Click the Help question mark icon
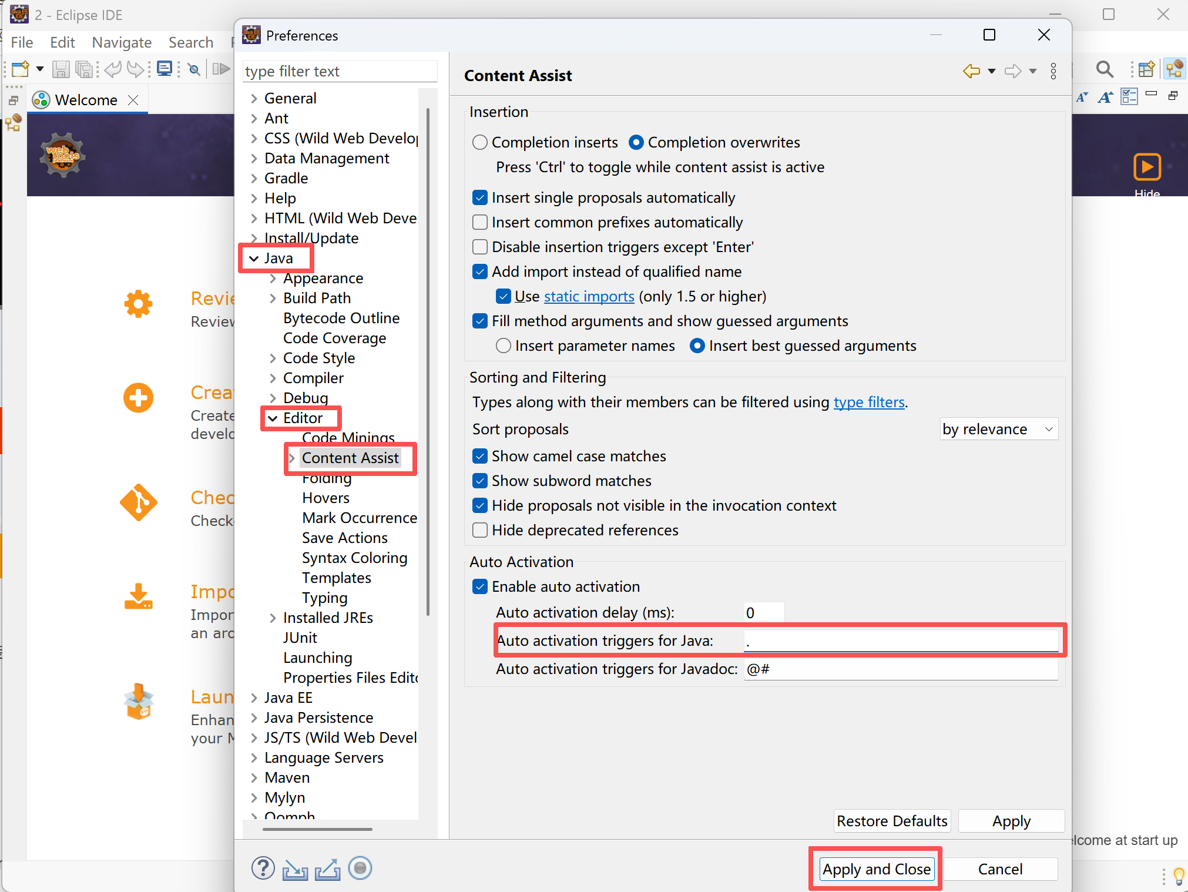 [263, 868]
